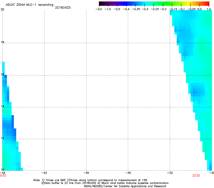Click the -1.0 color scale label

pyautogui.click(x=108, y=9)
